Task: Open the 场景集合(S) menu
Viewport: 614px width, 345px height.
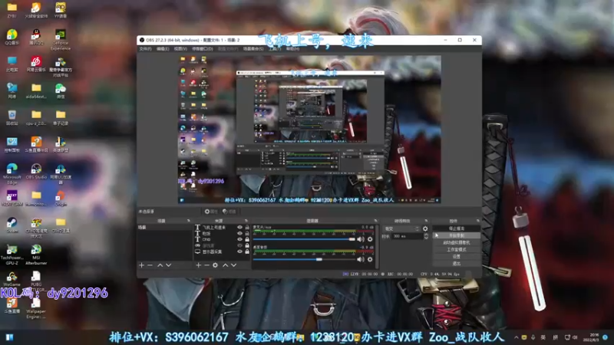Action: 253,49
